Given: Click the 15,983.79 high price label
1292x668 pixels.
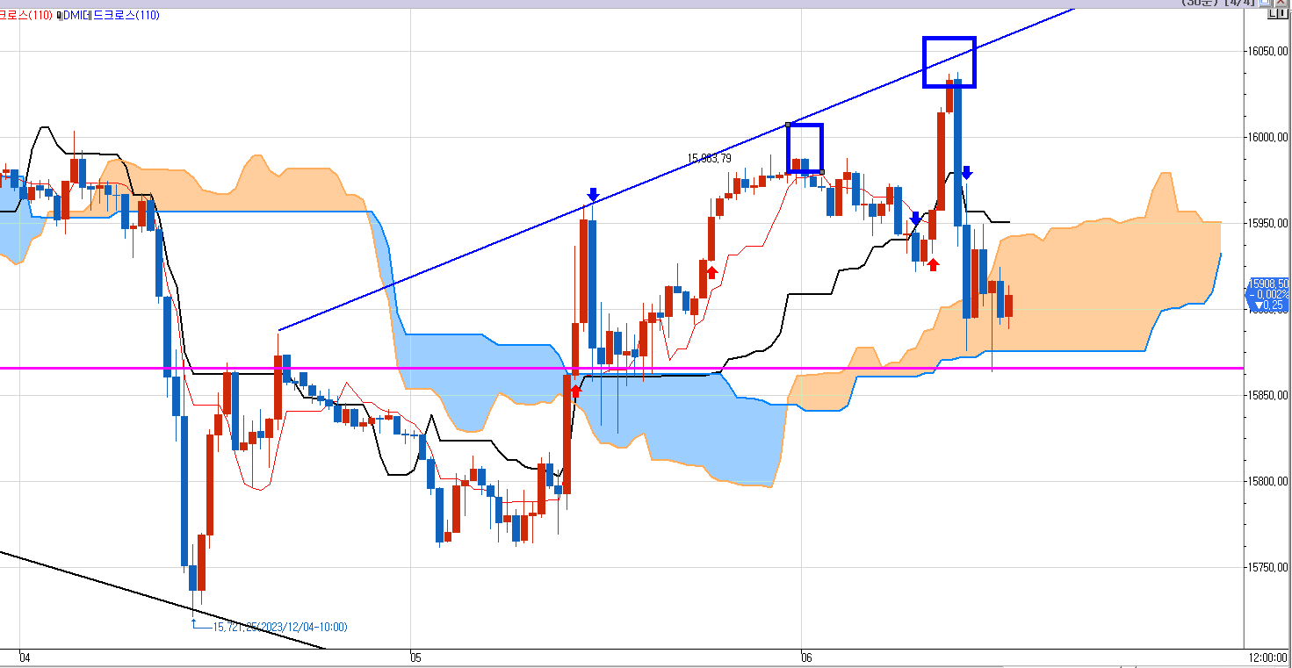Looking at the screenshot, I should pyautogui.click(x=710, y=159).
